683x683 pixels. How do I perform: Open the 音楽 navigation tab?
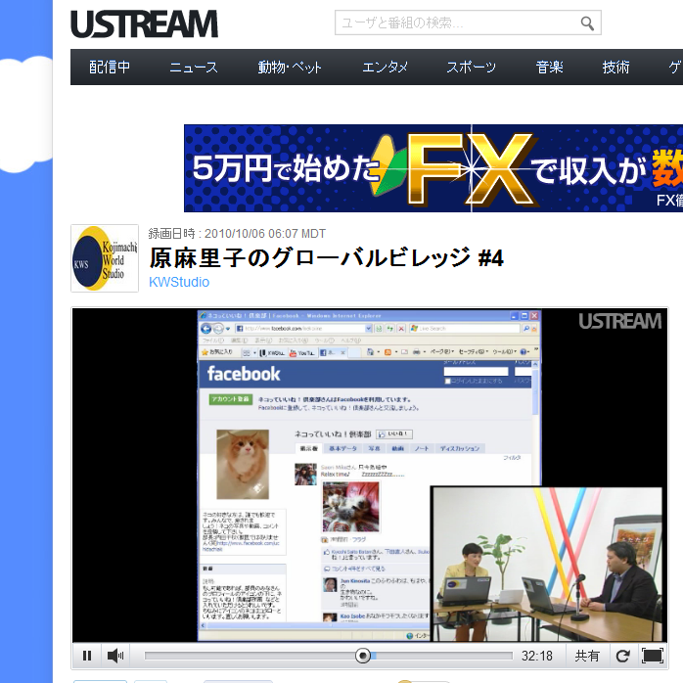pos(549,68)
